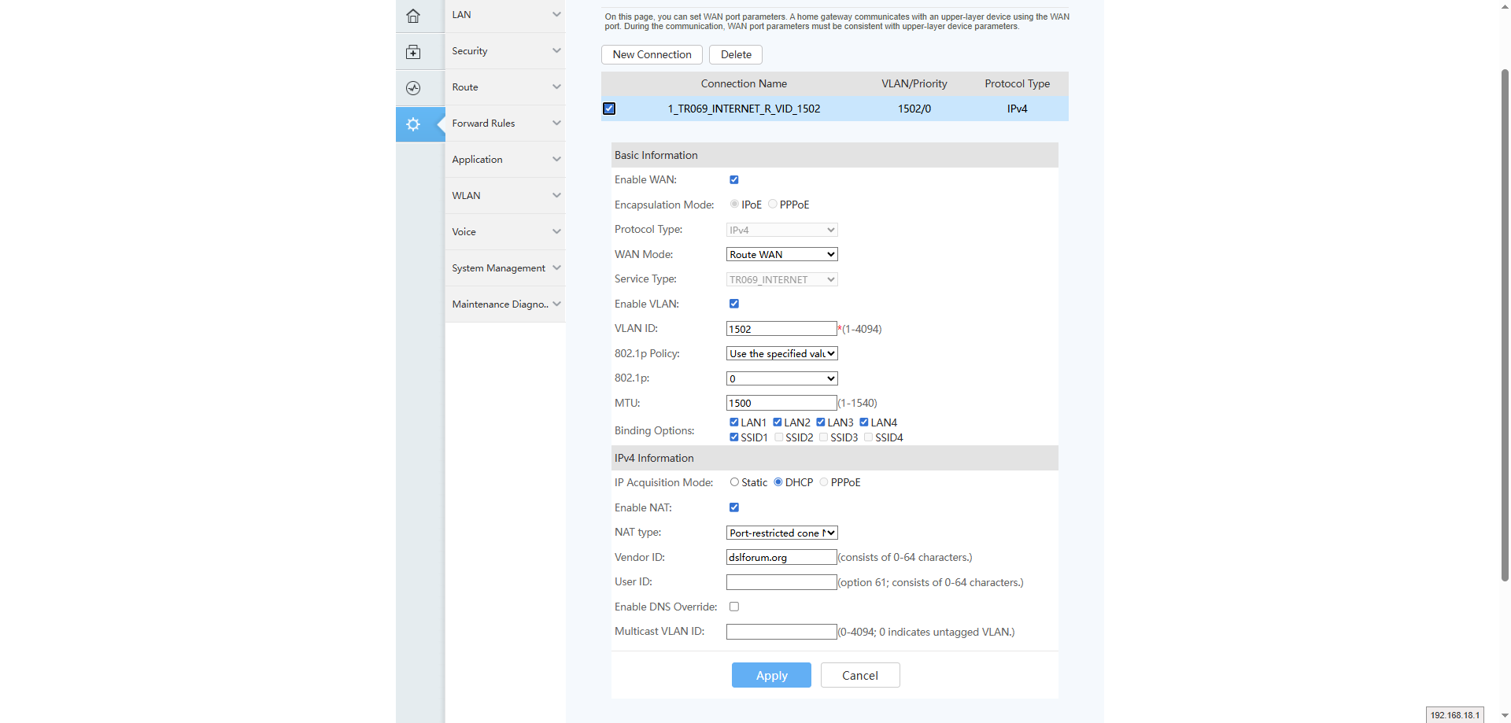Select the gear settings icon
Viewport: 1511px width, 723px height.
tap(413, 124)
